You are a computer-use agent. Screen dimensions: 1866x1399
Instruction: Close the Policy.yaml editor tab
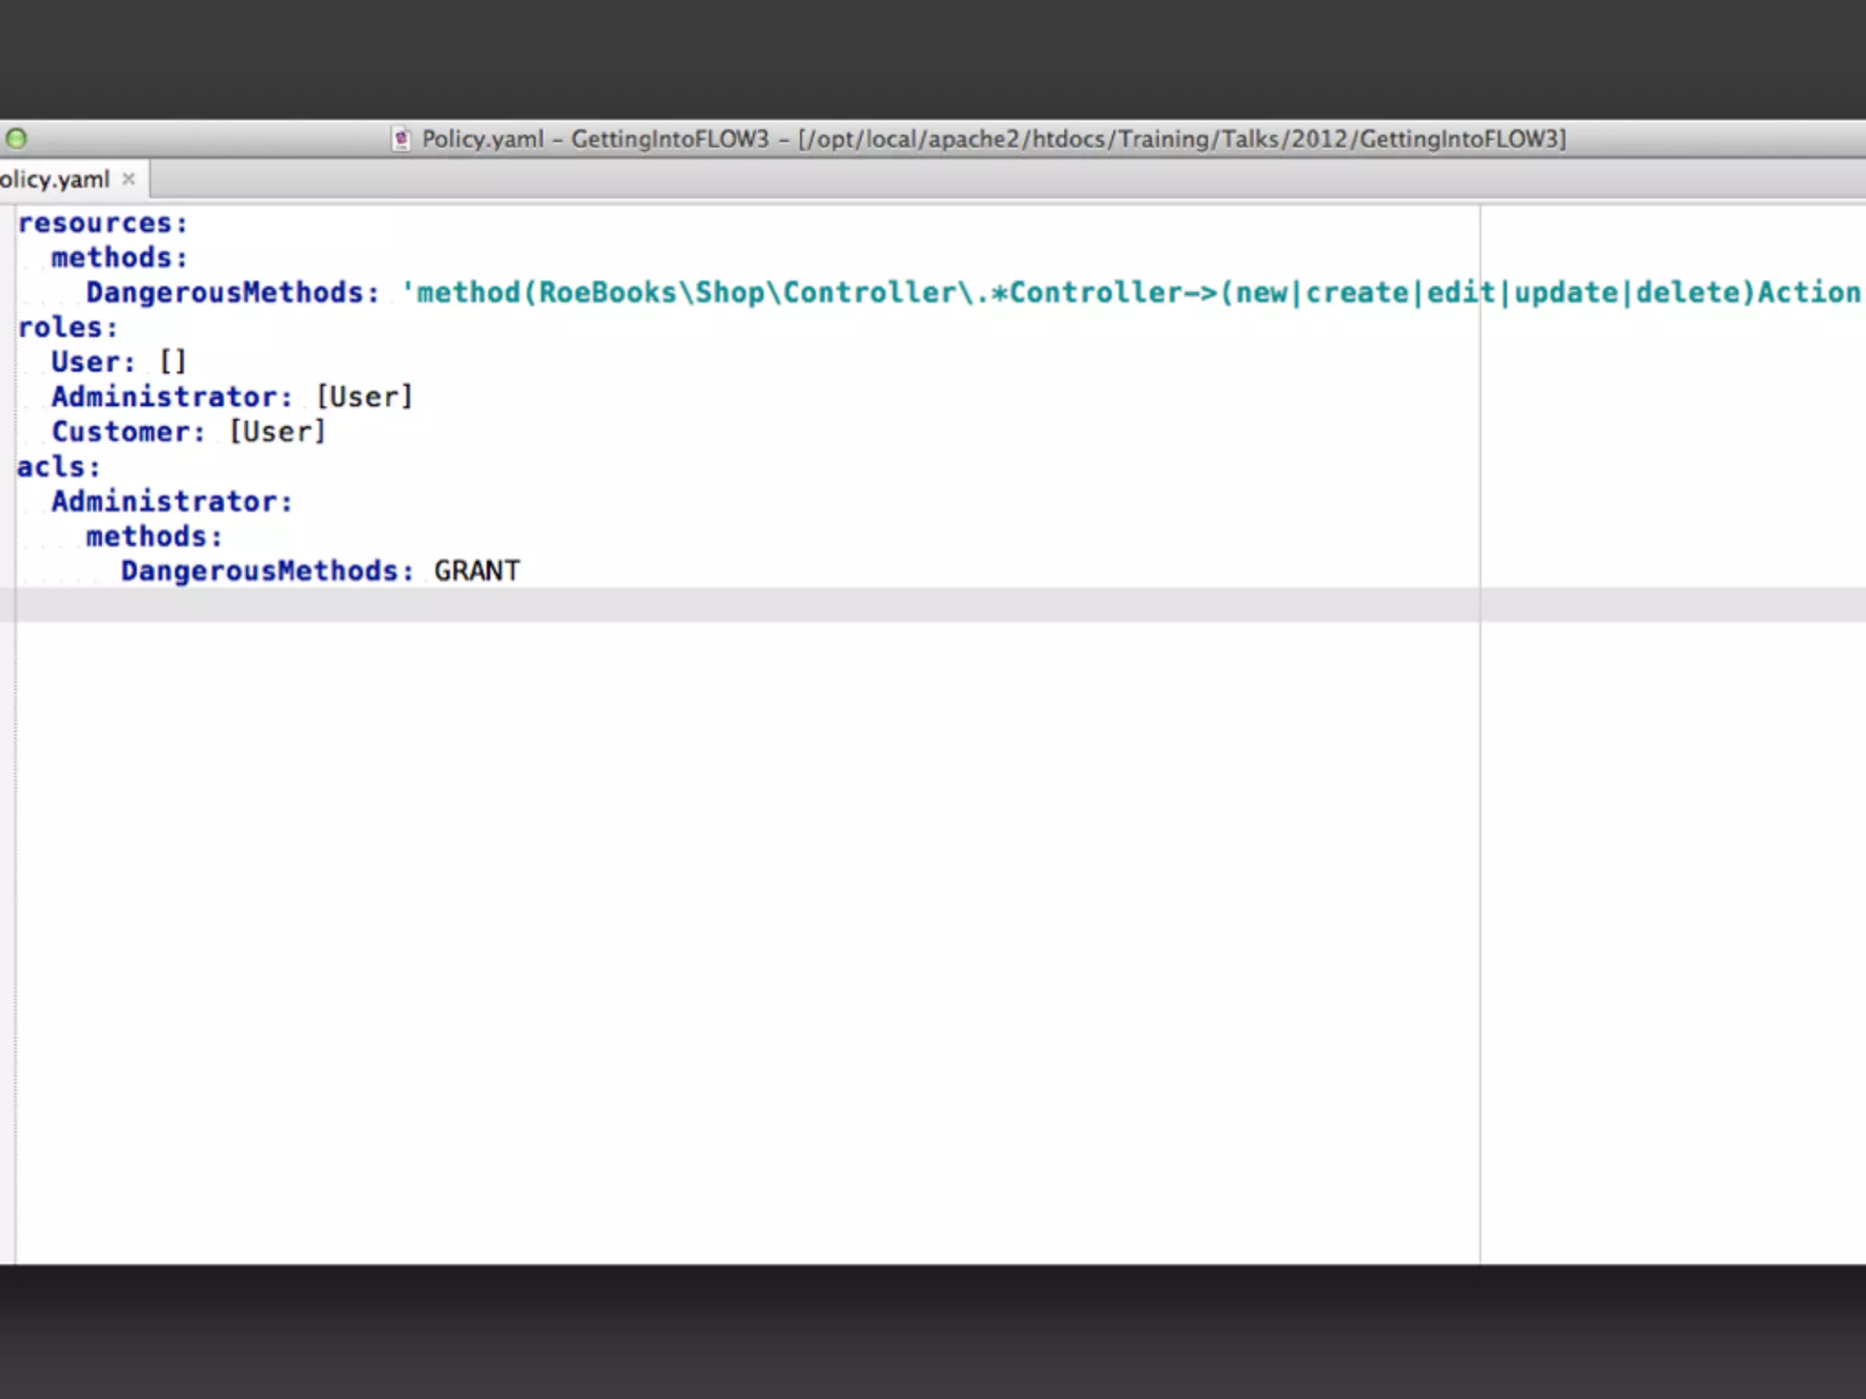(128, 179)
